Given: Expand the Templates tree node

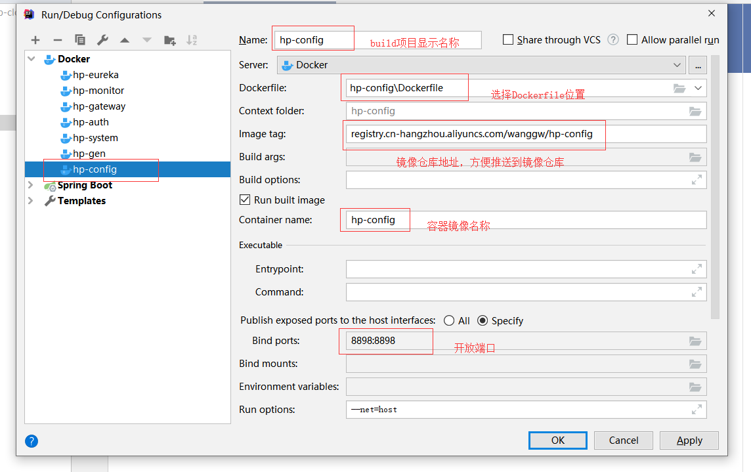Looking at the screenshot, I should pyautogui.click(x=31, y=201).
